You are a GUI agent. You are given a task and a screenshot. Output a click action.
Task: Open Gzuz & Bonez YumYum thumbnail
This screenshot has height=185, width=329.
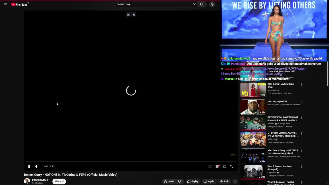pos(253,172)
